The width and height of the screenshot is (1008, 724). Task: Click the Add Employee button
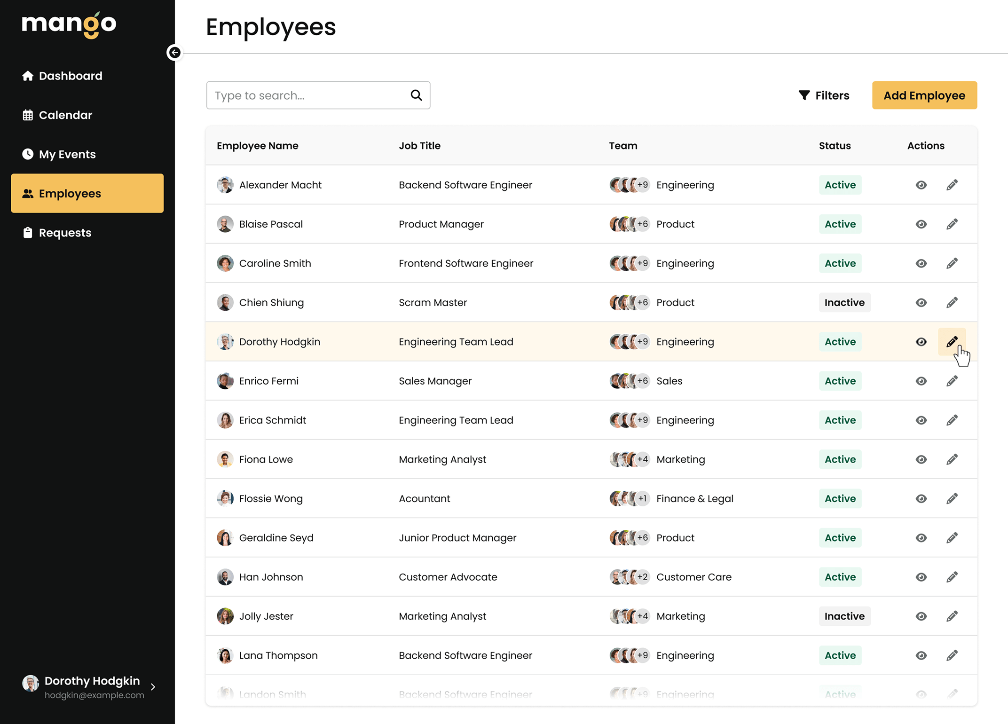point(924,95)
